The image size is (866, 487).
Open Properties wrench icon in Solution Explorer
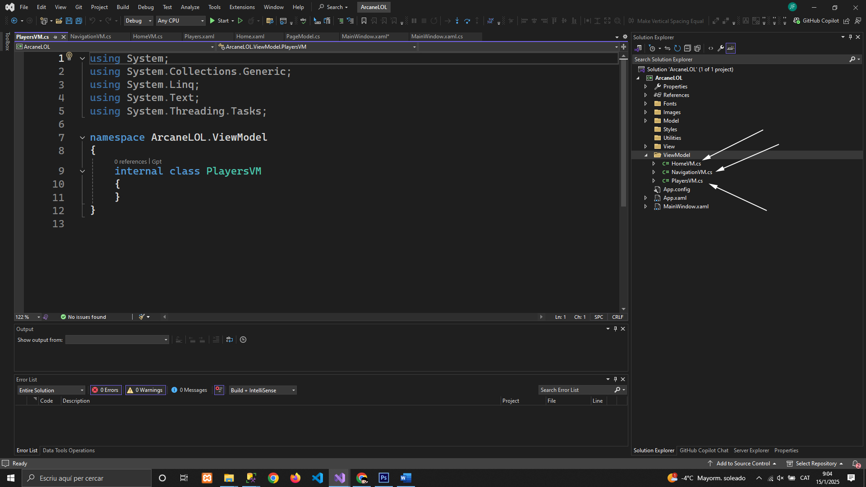(721, 48)
